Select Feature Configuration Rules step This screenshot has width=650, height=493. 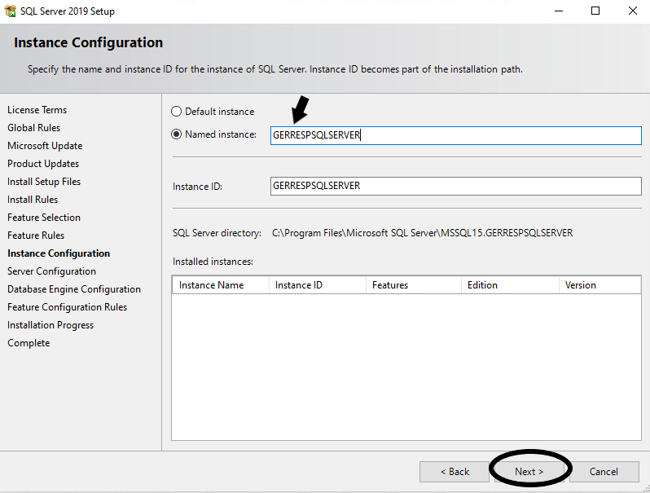tap(67, 307)
